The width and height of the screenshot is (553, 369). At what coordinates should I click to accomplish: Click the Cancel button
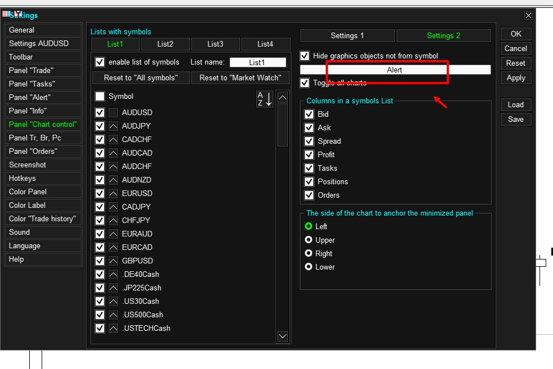point(516,49)
